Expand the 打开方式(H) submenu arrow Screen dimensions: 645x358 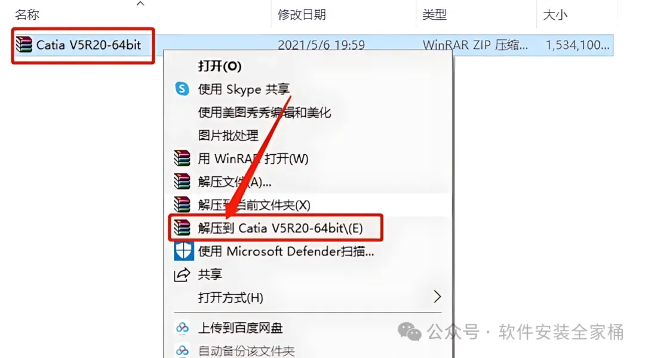coord(437,296)
